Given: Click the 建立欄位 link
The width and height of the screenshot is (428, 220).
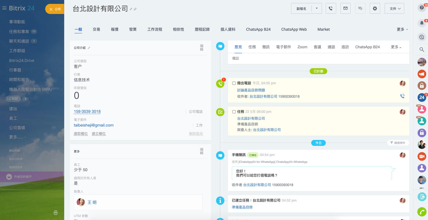Looking at the screenshot, I should [x=99, y=134].
